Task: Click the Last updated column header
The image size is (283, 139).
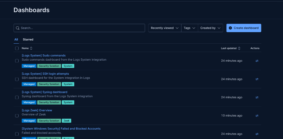Action: click(x=229, y=48)
